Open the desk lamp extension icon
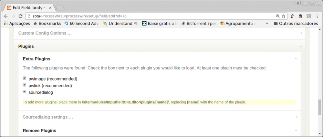Viewport: 323px width, 137px height. 292,16
